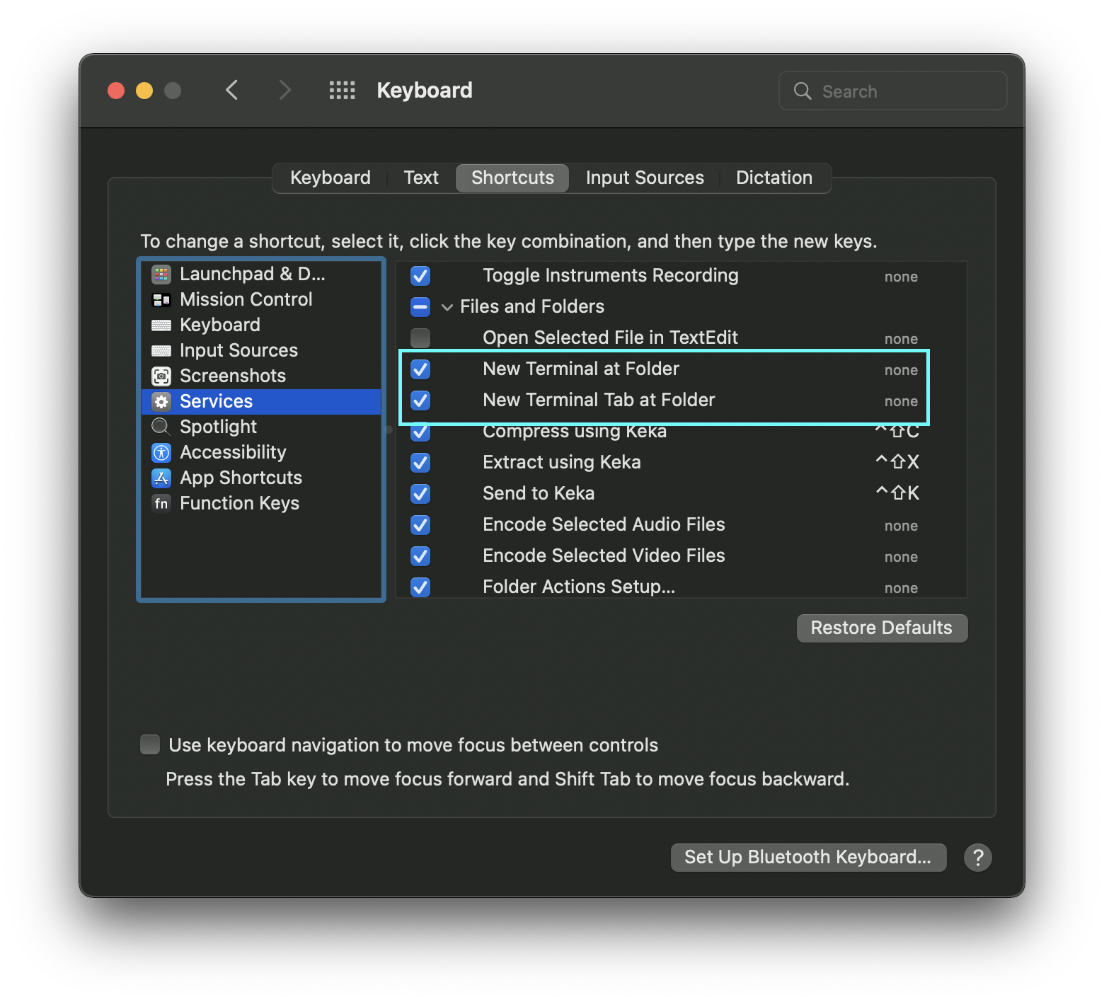Uncheck New Terminal at Folder service
1104x1002 pixels.
tap(420, 369)
